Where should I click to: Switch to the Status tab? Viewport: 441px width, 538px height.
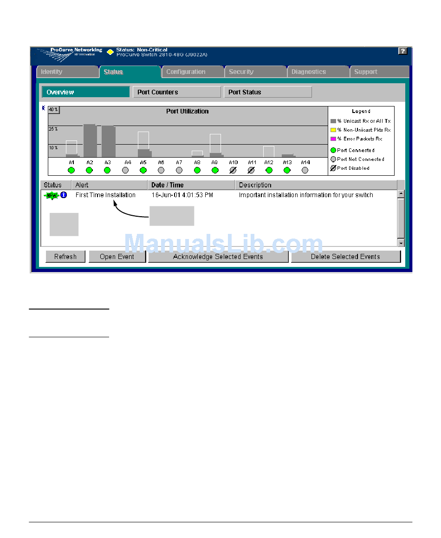(x=130, y=72)
